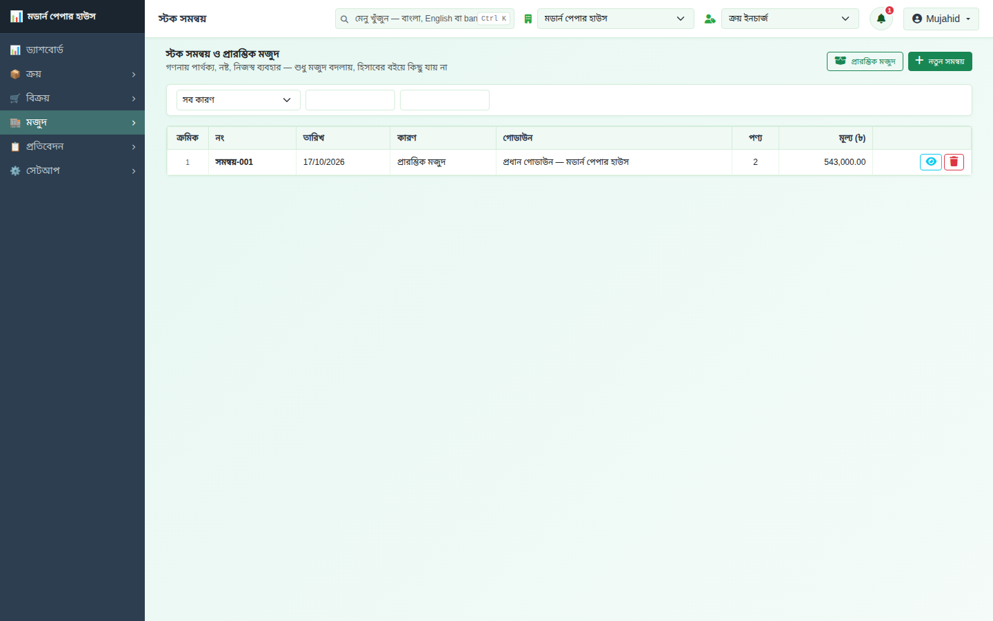Image resolution: width=993 pixels, height=621 pixels.
Task: Open the Mujahid user menu
Action: [x=941, y=19]
